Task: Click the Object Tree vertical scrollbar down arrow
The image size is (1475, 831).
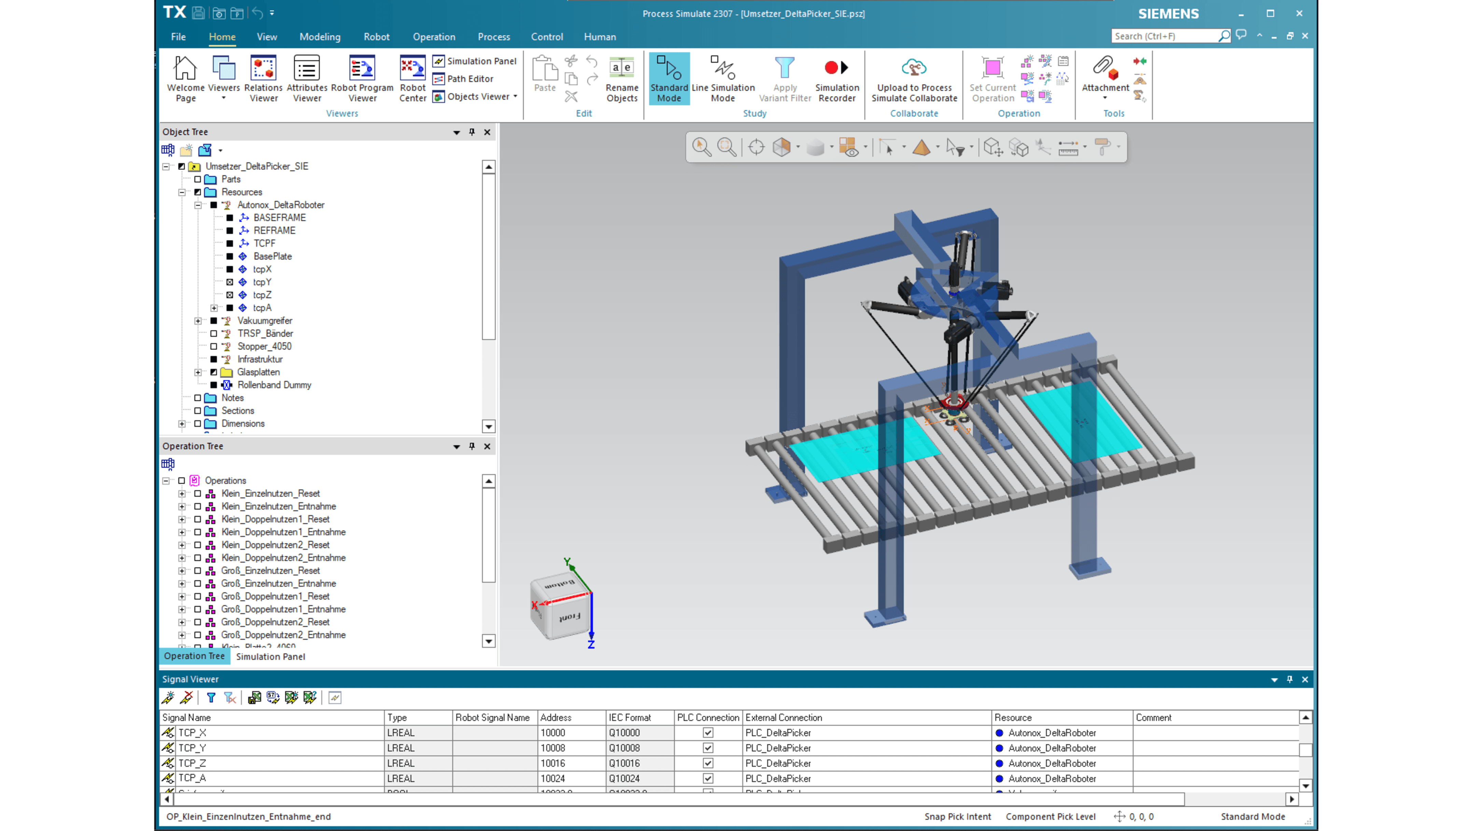Action: pyautogui.click(x=488, y=427)
